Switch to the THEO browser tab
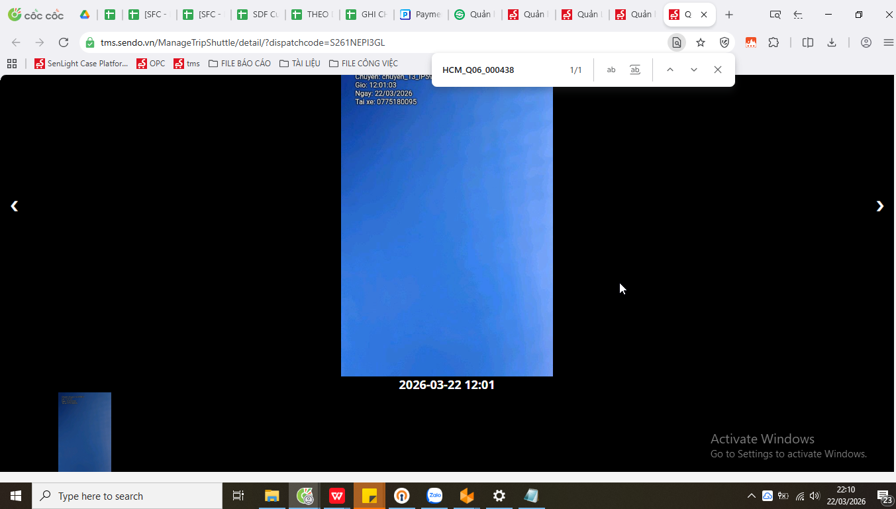The image size is (896, 509). click(x=312, y=15)
